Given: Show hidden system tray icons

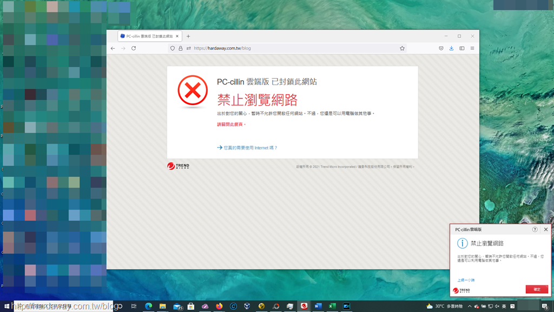Looking at the screenshot, I should (x=470, y=307).
